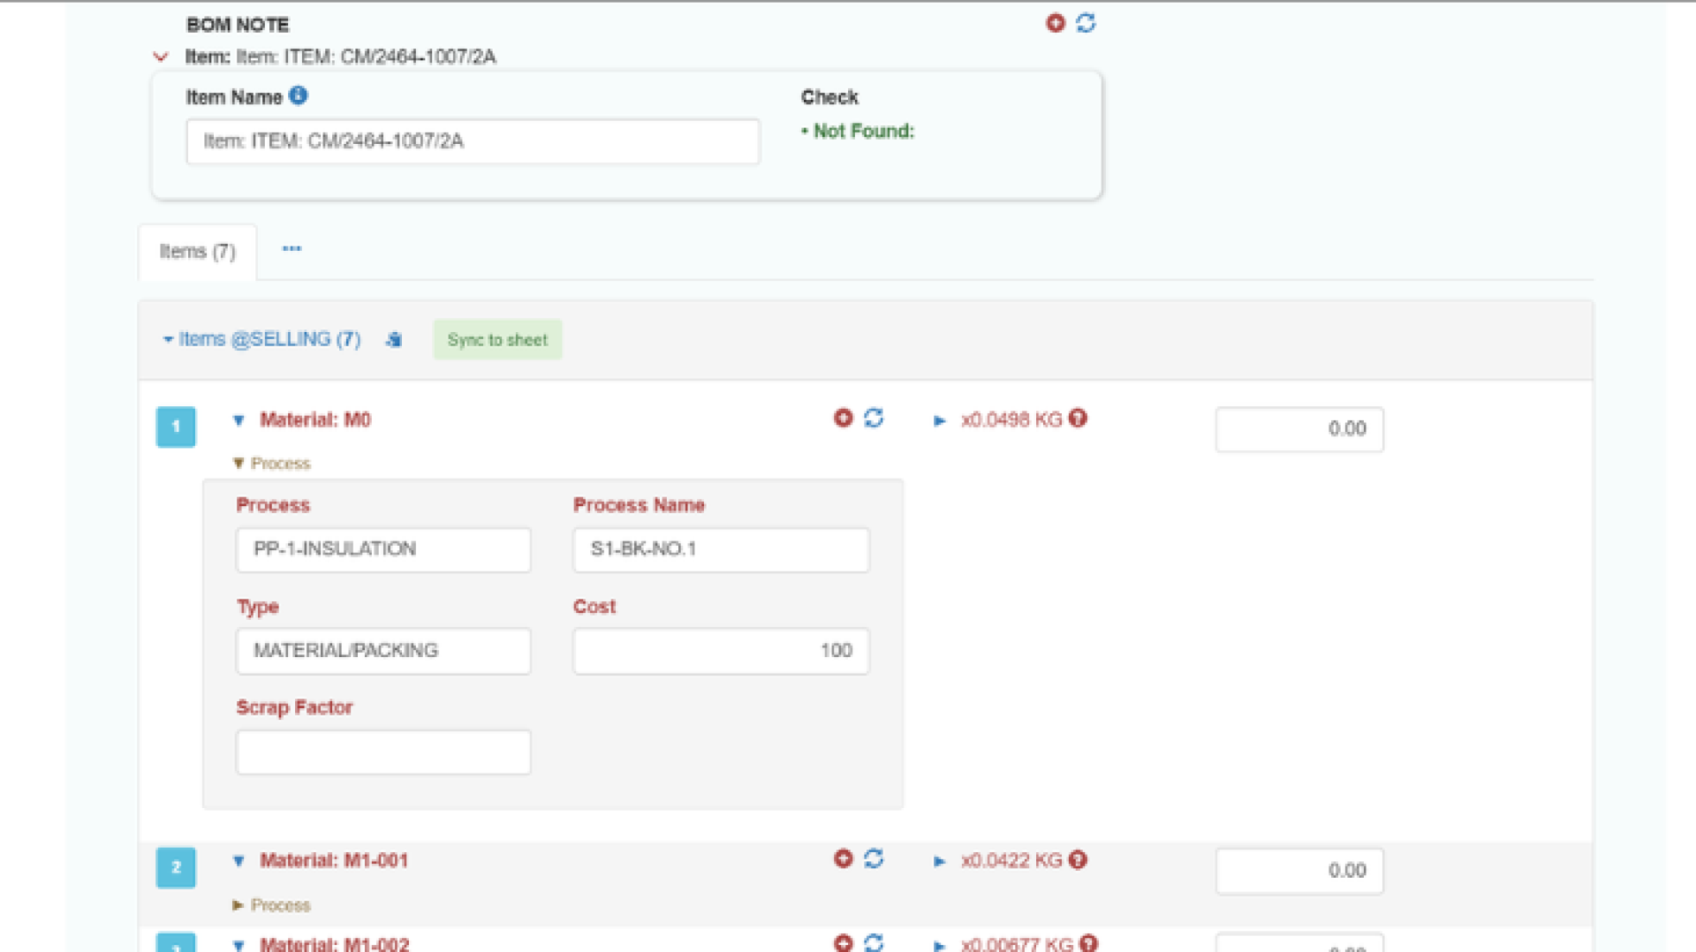Viewport: 1696px width, 952px height.
Task: Expand the x0.0498 KG quantity arrow
Action: coord(939,420)
